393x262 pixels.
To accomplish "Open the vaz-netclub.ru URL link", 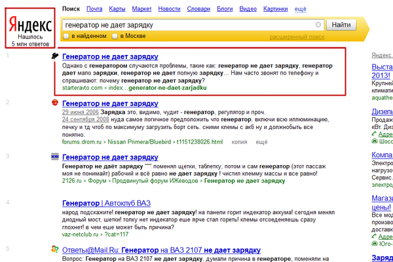I will [95, 234].
